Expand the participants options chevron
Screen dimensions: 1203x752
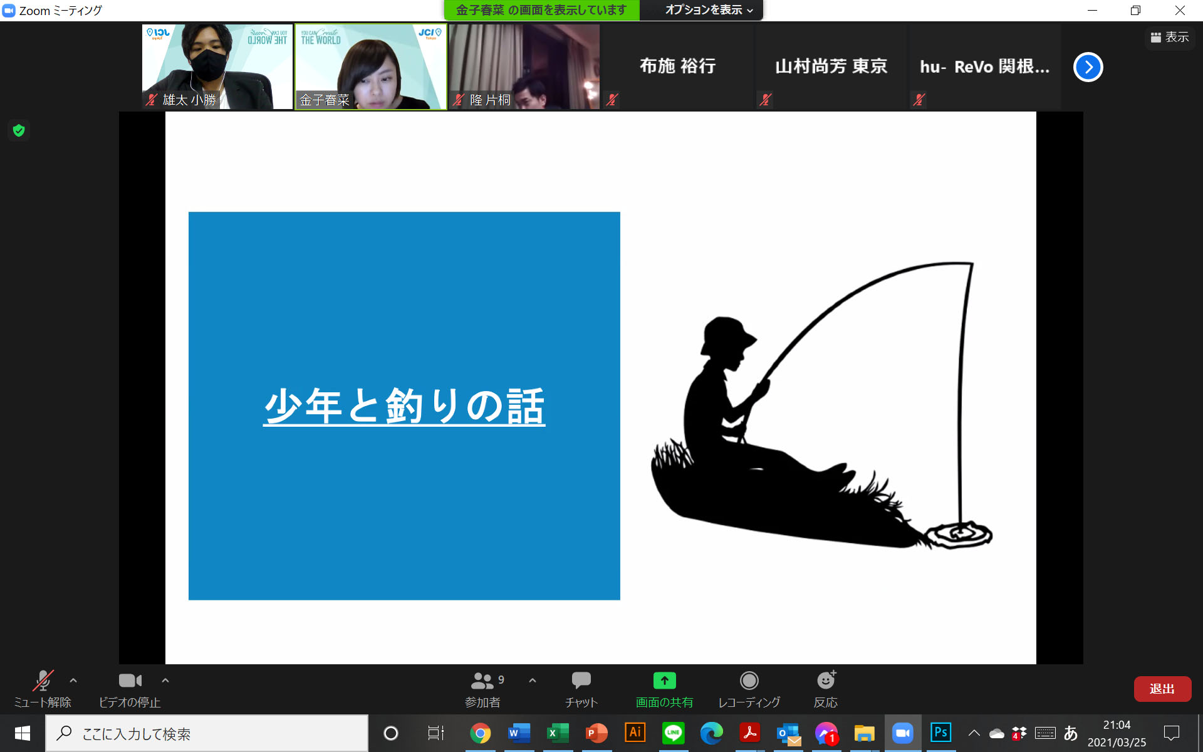point(533,680)
